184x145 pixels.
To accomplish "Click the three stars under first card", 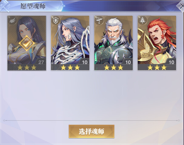I will [27, 67].
